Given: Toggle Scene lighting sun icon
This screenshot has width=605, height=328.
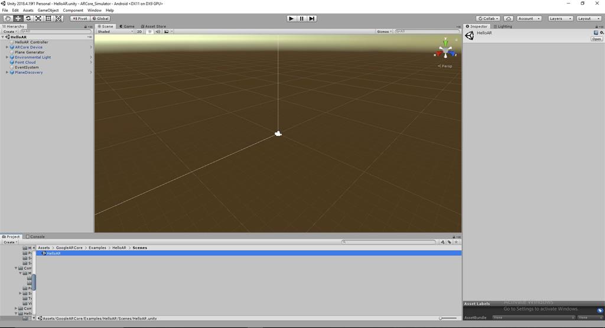Looking at the screenshot, I should 150,32.
